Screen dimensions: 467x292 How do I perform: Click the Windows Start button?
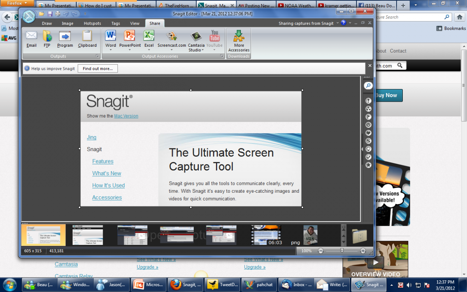tap(10, 284)
